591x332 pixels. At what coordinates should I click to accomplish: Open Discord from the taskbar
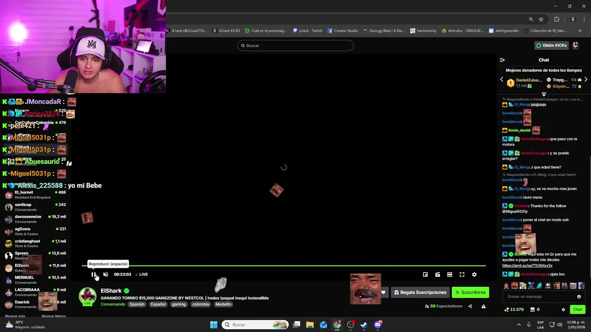click(x=378, y=325)
